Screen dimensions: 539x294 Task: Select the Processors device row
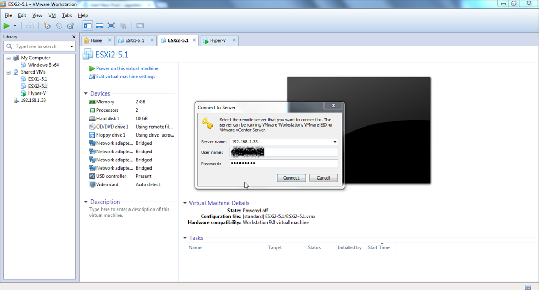click(x=132, y=110)
